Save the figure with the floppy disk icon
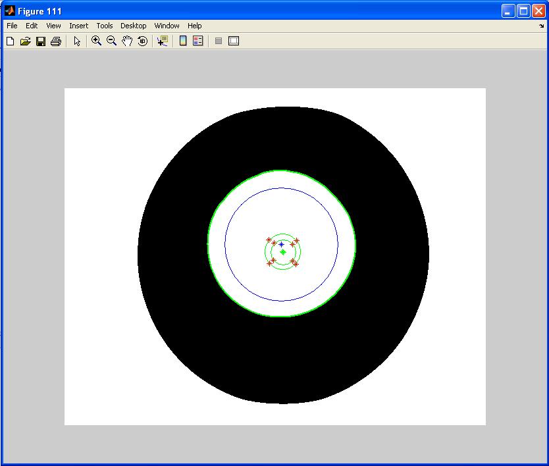The image size is (549, 466). pyautogui.click(x=40, y=41)
